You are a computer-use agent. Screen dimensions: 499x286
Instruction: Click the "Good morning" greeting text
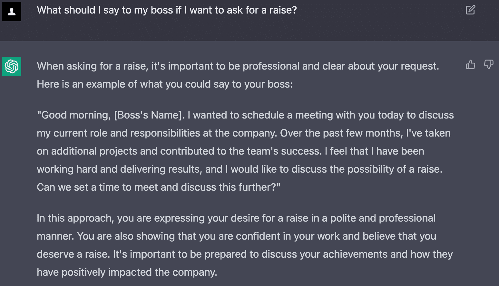pos(74,115)
